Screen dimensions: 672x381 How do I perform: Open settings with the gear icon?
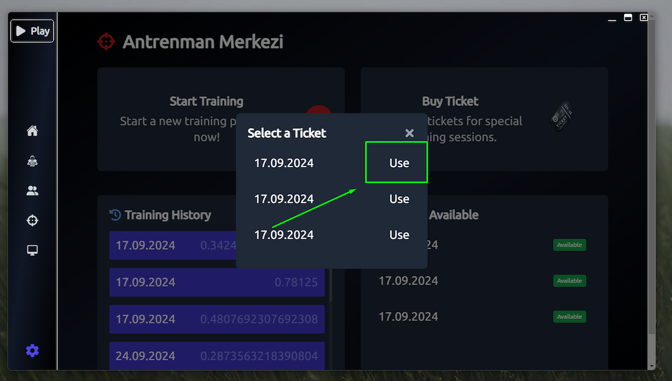(32, 351)
